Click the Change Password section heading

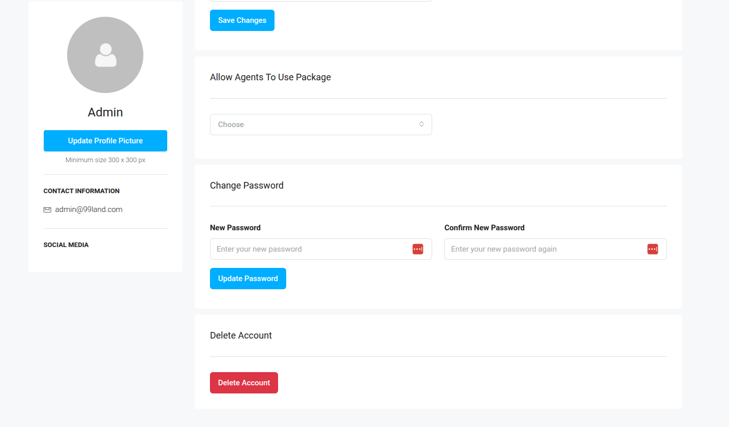247,186
